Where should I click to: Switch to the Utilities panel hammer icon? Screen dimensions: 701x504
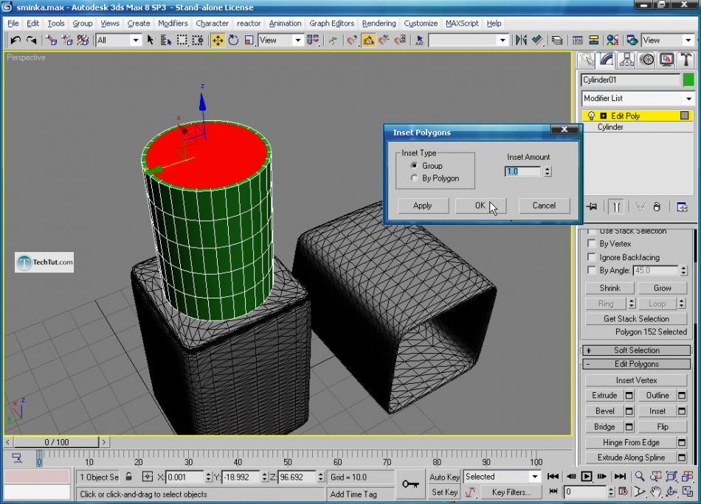pyautogui.click(x=686, y=60)
